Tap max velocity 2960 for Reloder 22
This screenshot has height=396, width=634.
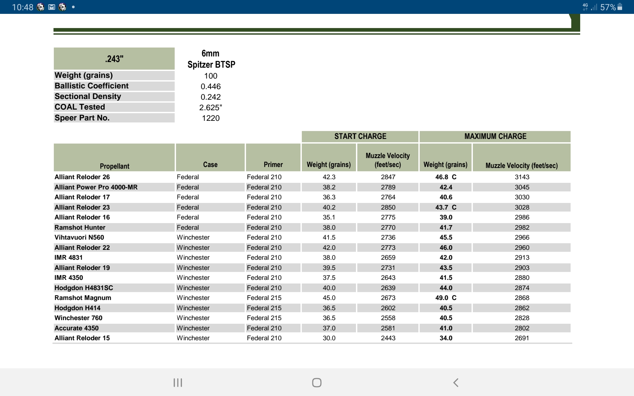tap(522, 247)
